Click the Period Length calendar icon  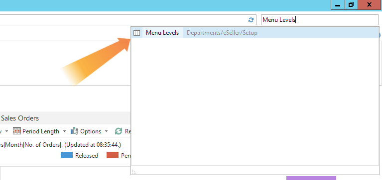point(17,131)
